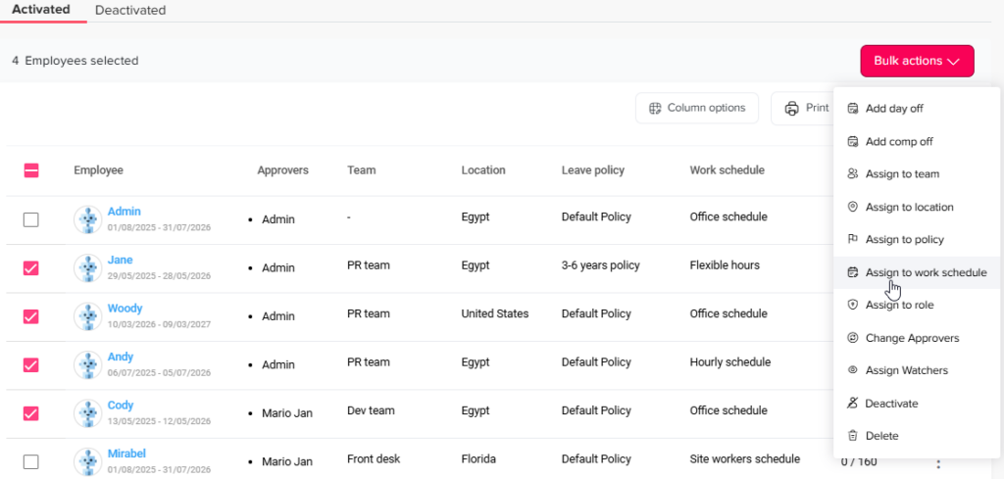Click the Leave policy column header
The height and width of the screenshot is (479, 1004).
click(x=593, y=170)
